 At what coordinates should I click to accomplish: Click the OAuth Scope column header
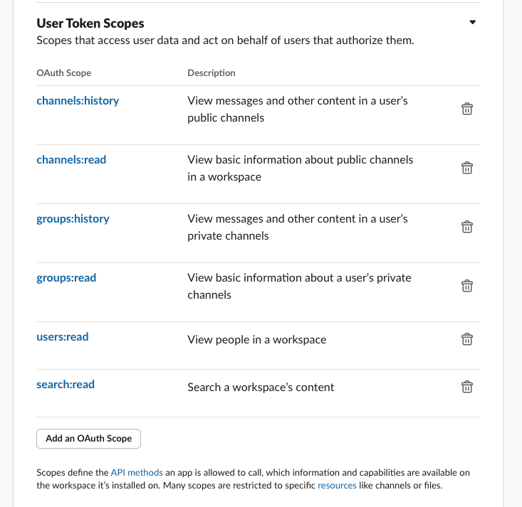click(64, 73)
